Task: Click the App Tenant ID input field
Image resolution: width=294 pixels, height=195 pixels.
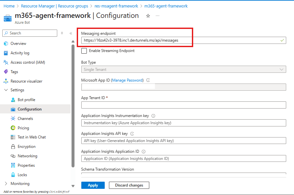Action: tap(183, 105)
